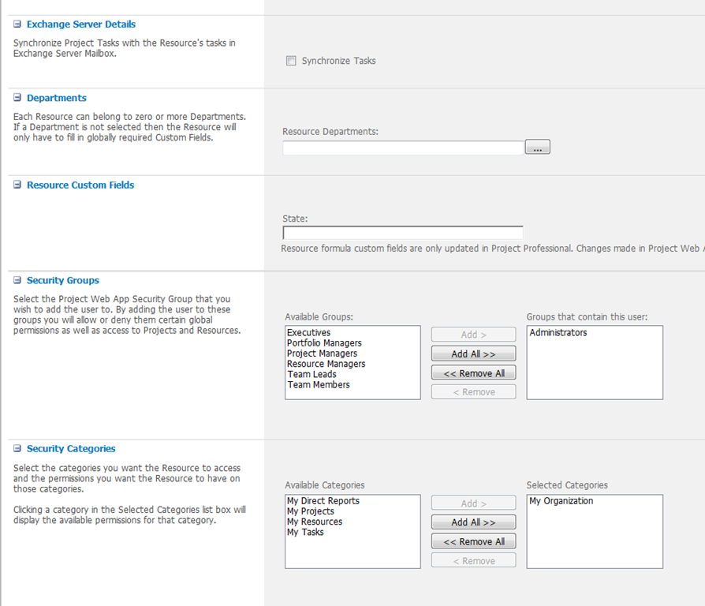Viewport: 705px width, 606px height.
Task: Click the Resource Departments text field
Action: [x=403, y=148]
